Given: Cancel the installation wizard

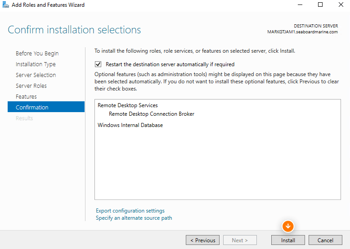Looking at the screenshot, I should [325, 240].
